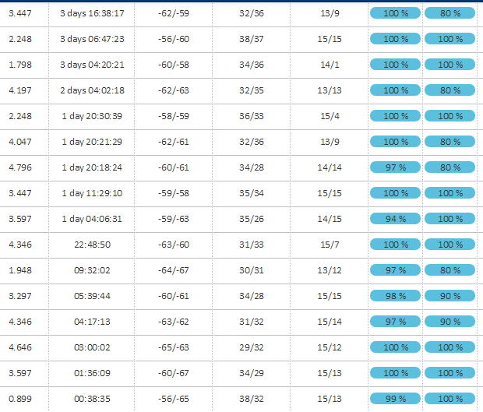Click the 00:38:35 time cell
This screenshot has width=483, height=412.
pos(92,399)
